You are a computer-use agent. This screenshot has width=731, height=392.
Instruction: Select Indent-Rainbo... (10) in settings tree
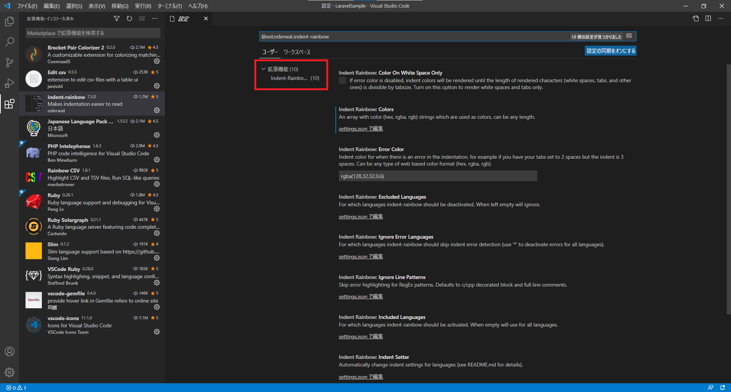295,78
